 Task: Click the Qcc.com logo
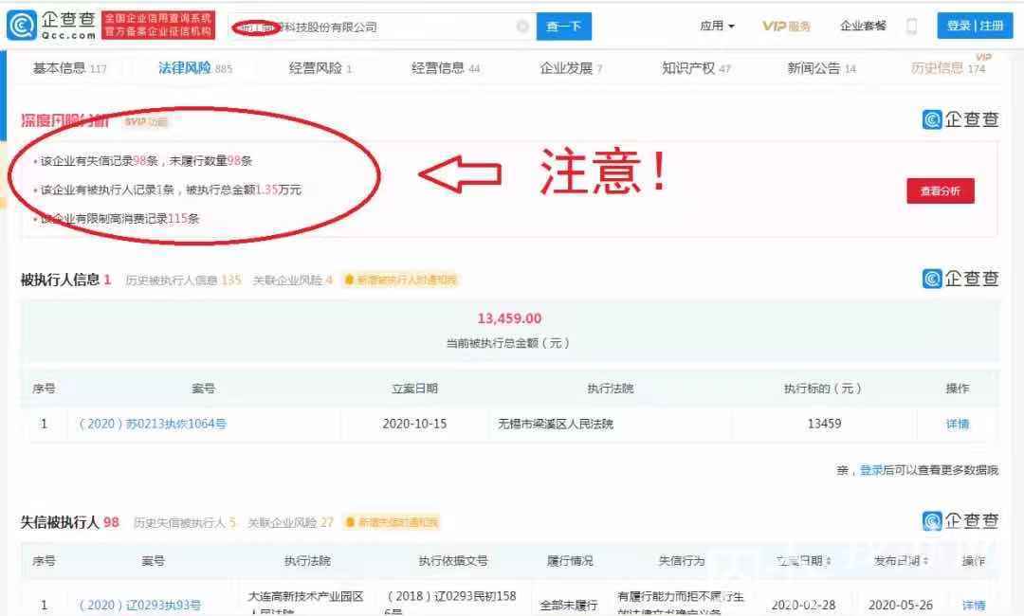coord(51,26)
